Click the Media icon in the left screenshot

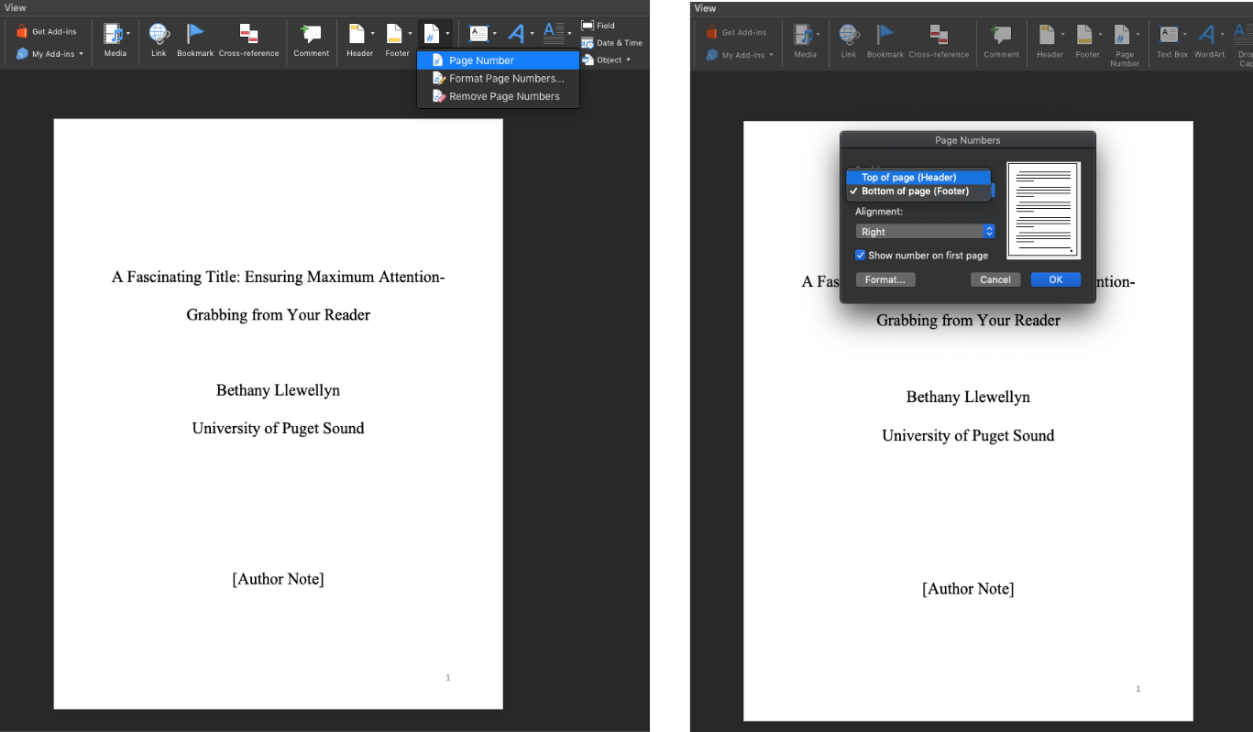[x=114, y=34]
